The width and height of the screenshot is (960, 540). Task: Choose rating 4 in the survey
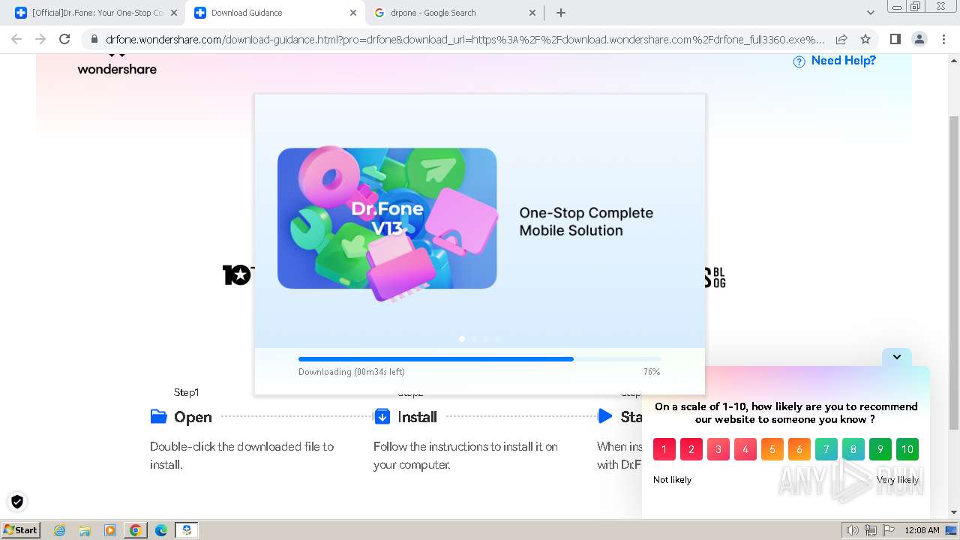[x=745, y=449]
